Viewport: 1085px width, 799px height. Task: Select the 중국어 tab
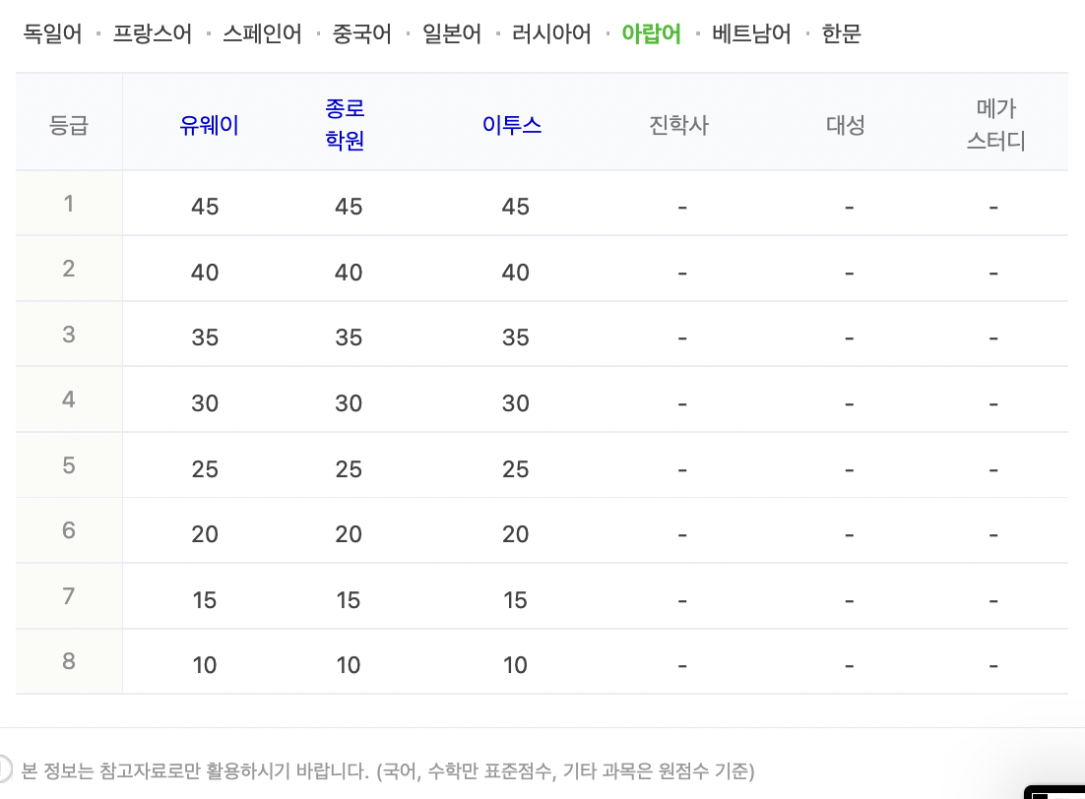[362, 33]
